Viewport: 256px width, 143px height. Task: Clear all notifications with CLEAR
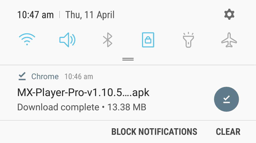(228, 132)
